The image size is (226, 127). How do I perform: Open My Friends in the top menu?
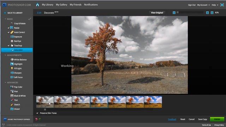pyautogui.click(x=76, y=5)
